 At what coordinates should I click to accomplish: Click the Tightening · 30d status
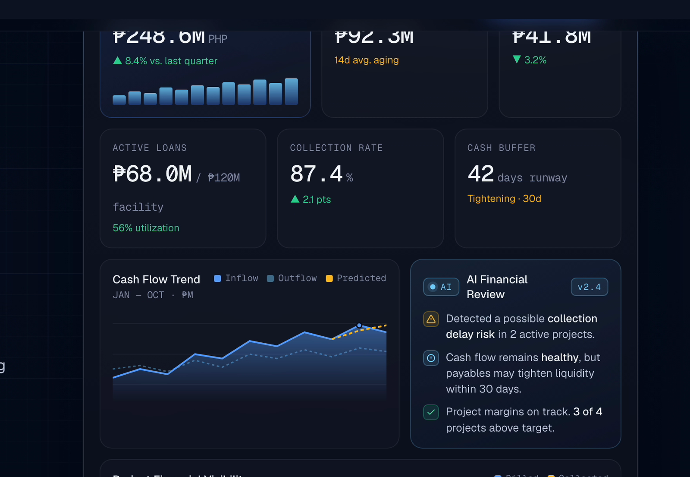tap(504, 199)
